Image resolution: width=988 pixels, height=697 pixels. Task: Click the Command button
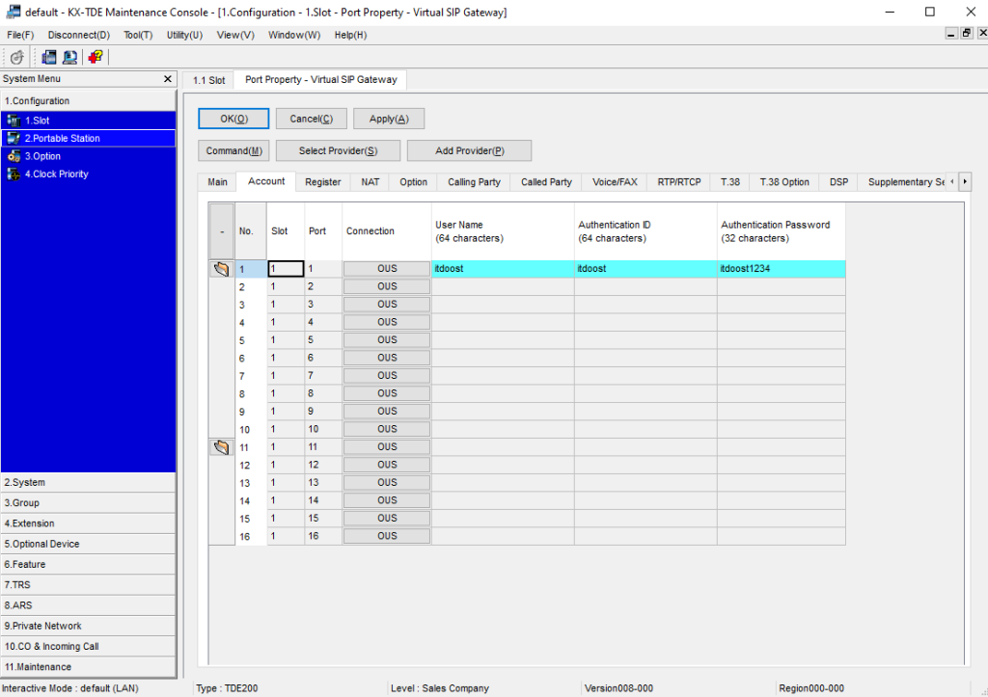tap(233, 150)
